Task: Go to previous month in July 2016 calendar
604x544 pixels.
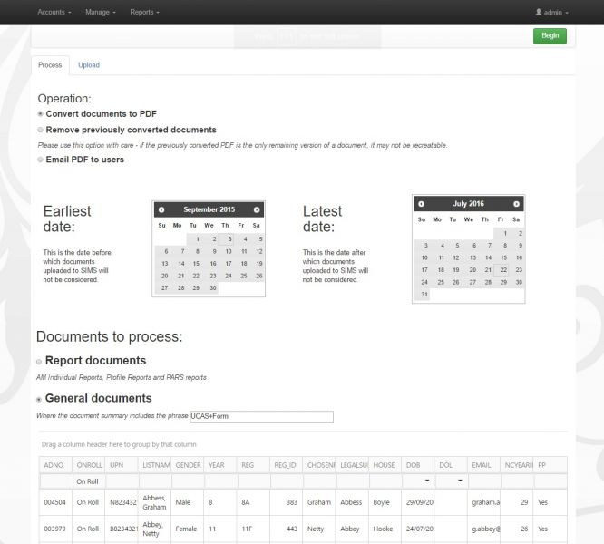Action: point(421,204)
